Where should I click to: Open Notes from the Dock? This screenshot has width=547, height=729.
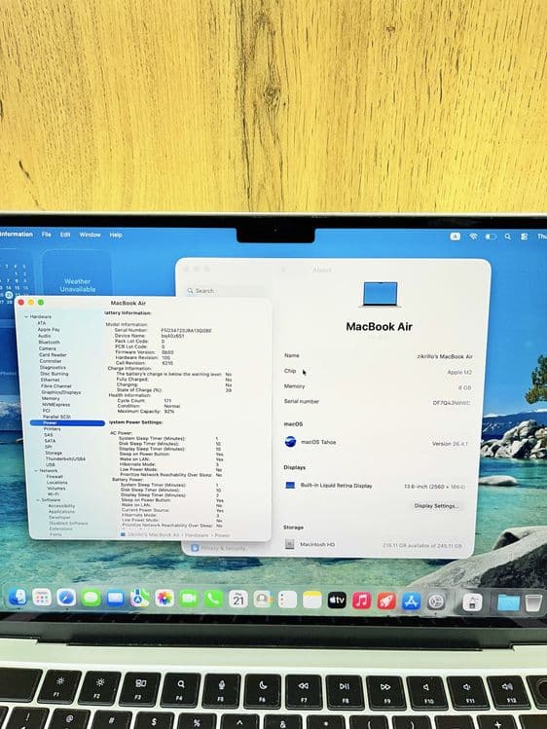click(x=311, y=600)
